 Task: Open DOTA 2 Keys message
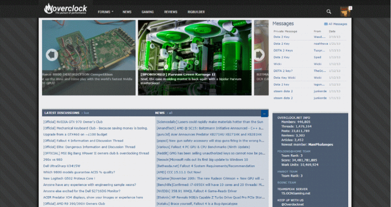pos(283,50)
